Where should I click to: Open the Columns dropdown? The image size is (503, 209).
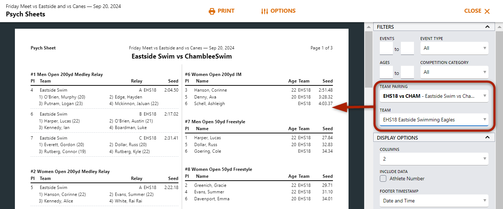(434, 159)
